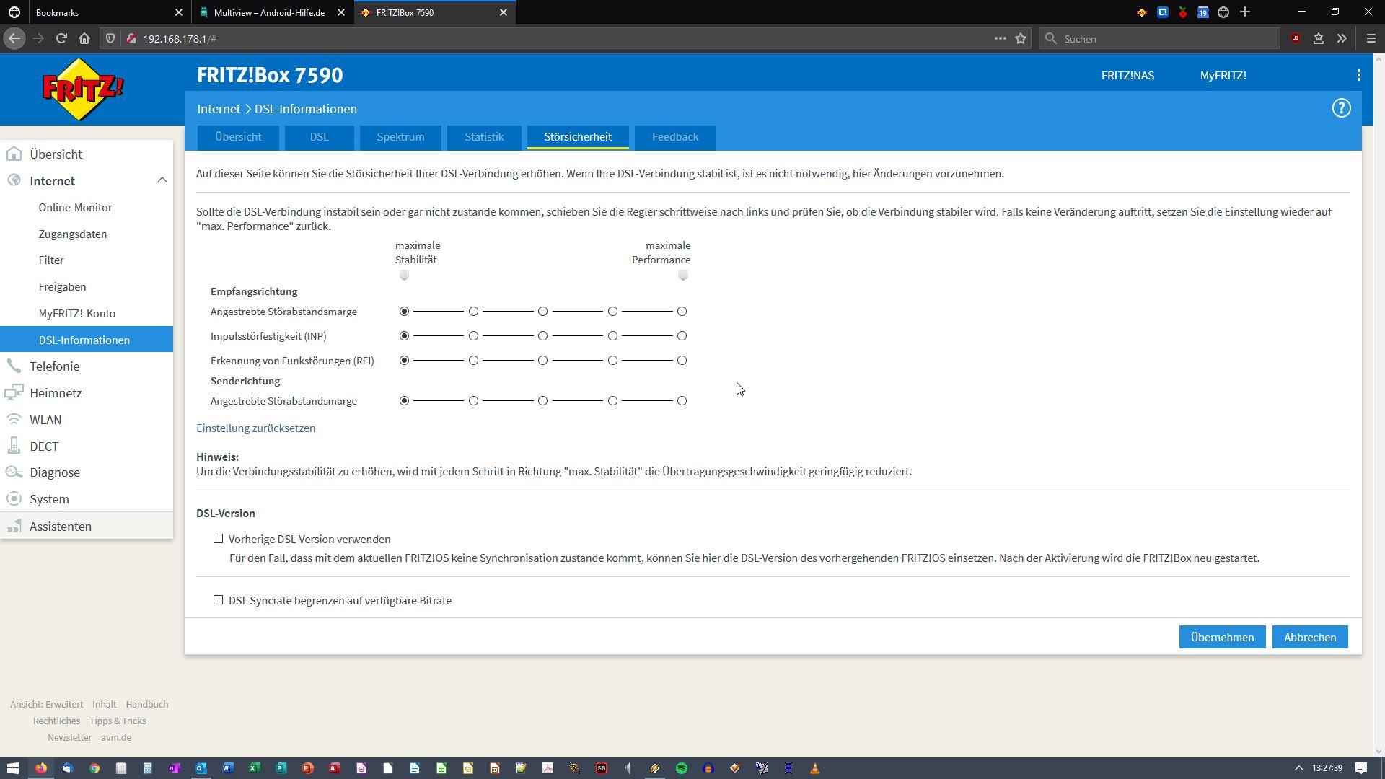Open Spotify from the taskbar
The height and width of the screenshot is (779, 1385).
(682, 768)
